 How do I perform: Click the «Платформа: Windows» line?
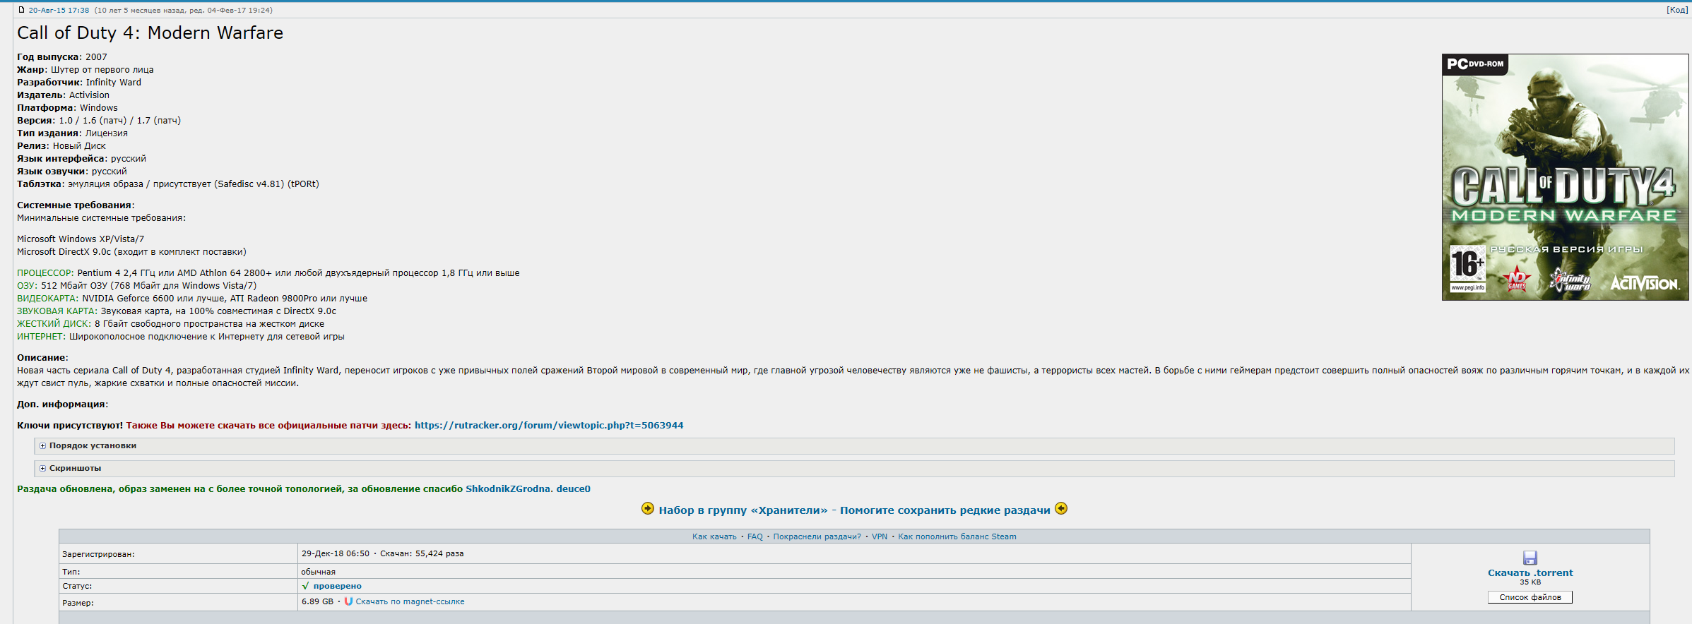[68, 108]
